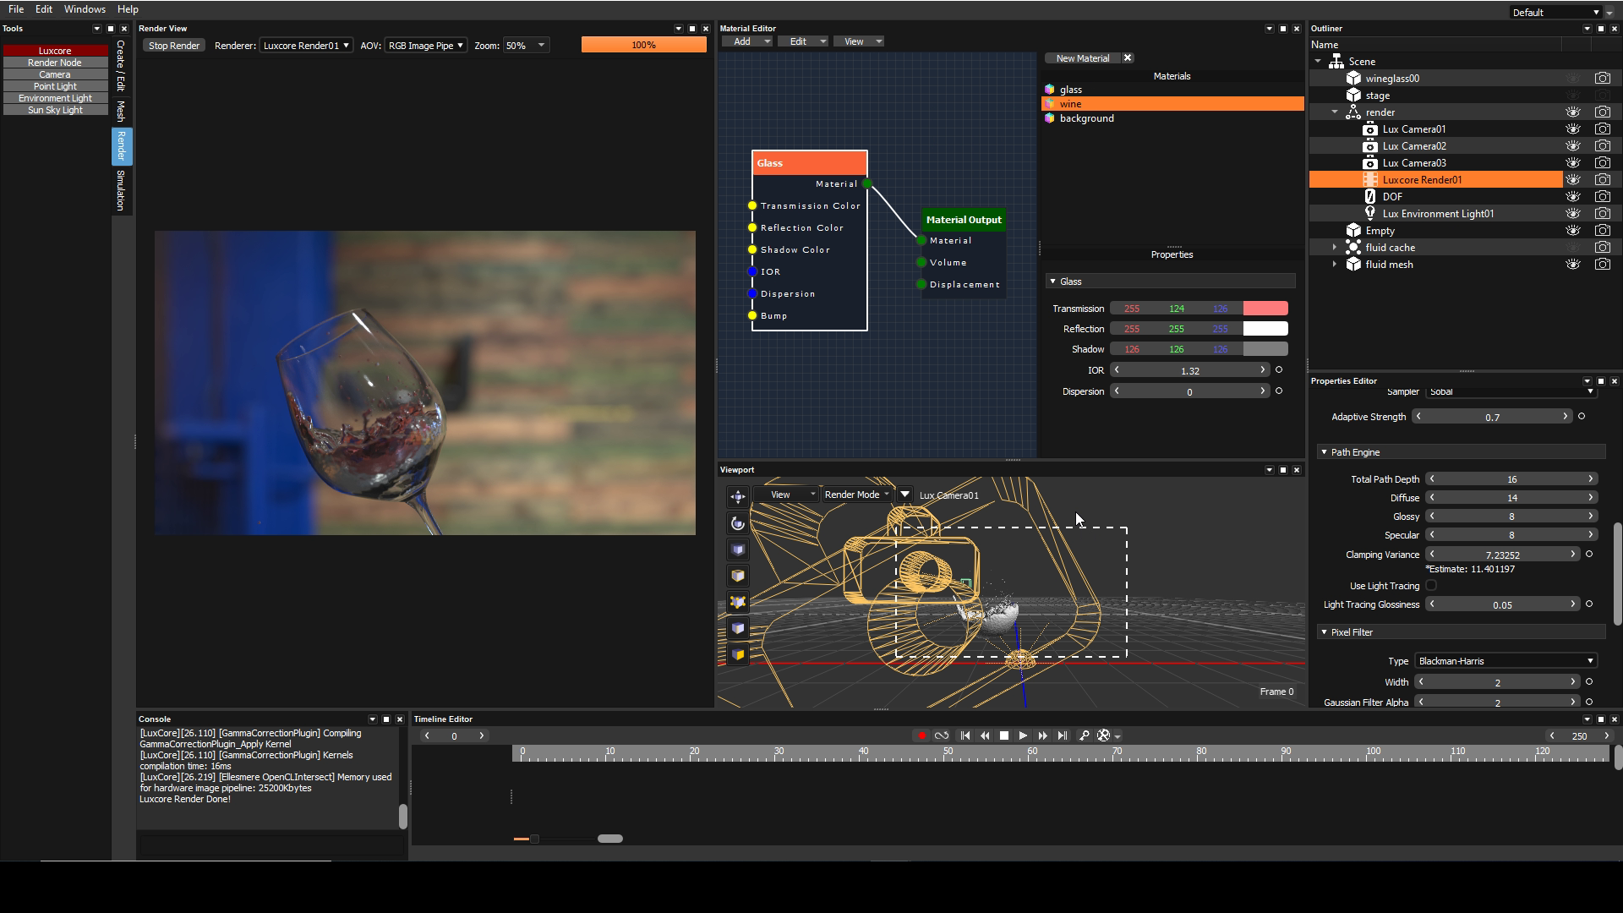Click the rotate view icon in Viewport
Image resolution: width=1623 pixels, height=913 pixels.
click(738, 523)
